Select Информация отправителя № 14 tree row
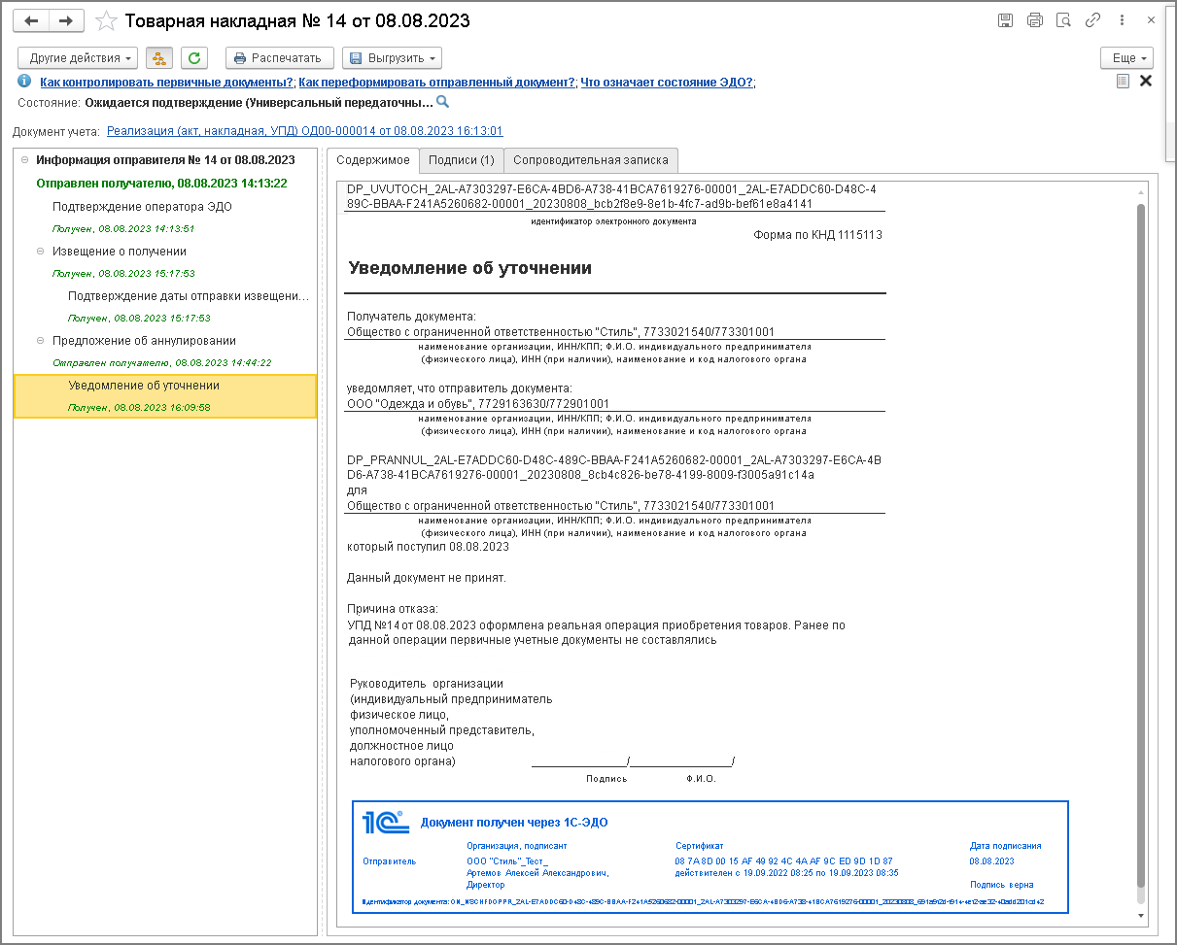This screenshot has height=945, width=1177. click(165, 160)
